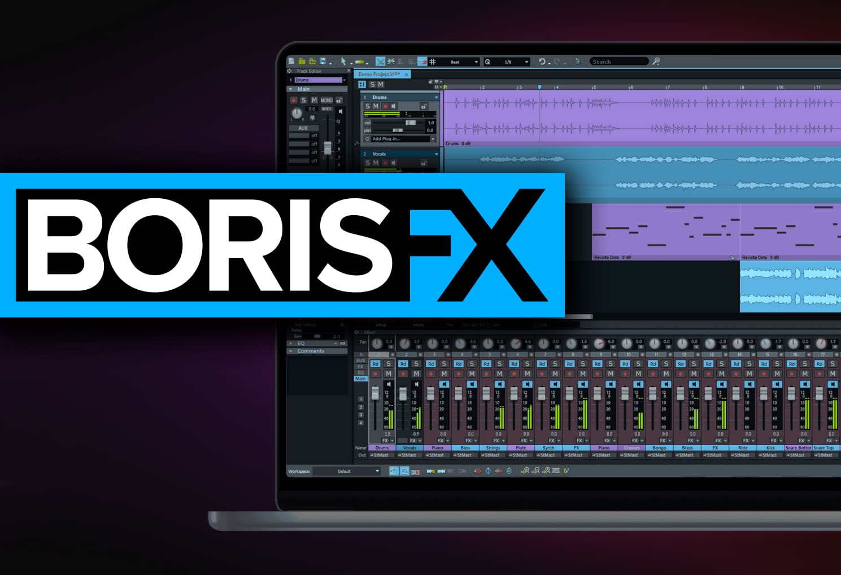Select the FX mixer section tab
Screen dimensions: 841x575
pos(360,367)
